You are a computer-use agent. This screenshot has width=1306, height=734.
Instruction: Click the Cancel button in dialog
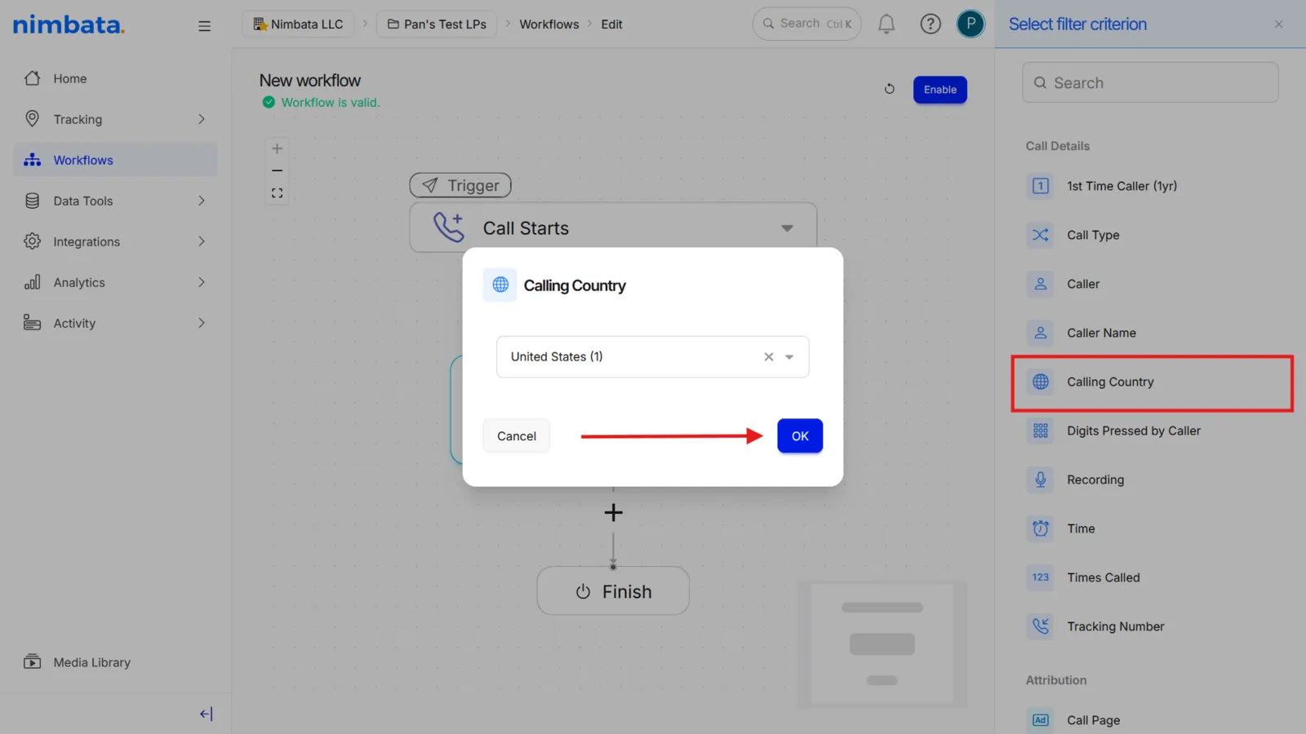(517, 436)
